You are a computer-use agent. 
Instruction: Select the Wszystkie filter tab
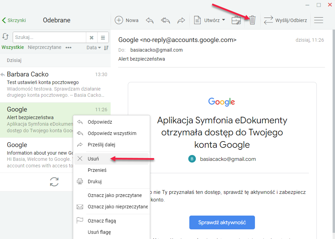point(13,47)
